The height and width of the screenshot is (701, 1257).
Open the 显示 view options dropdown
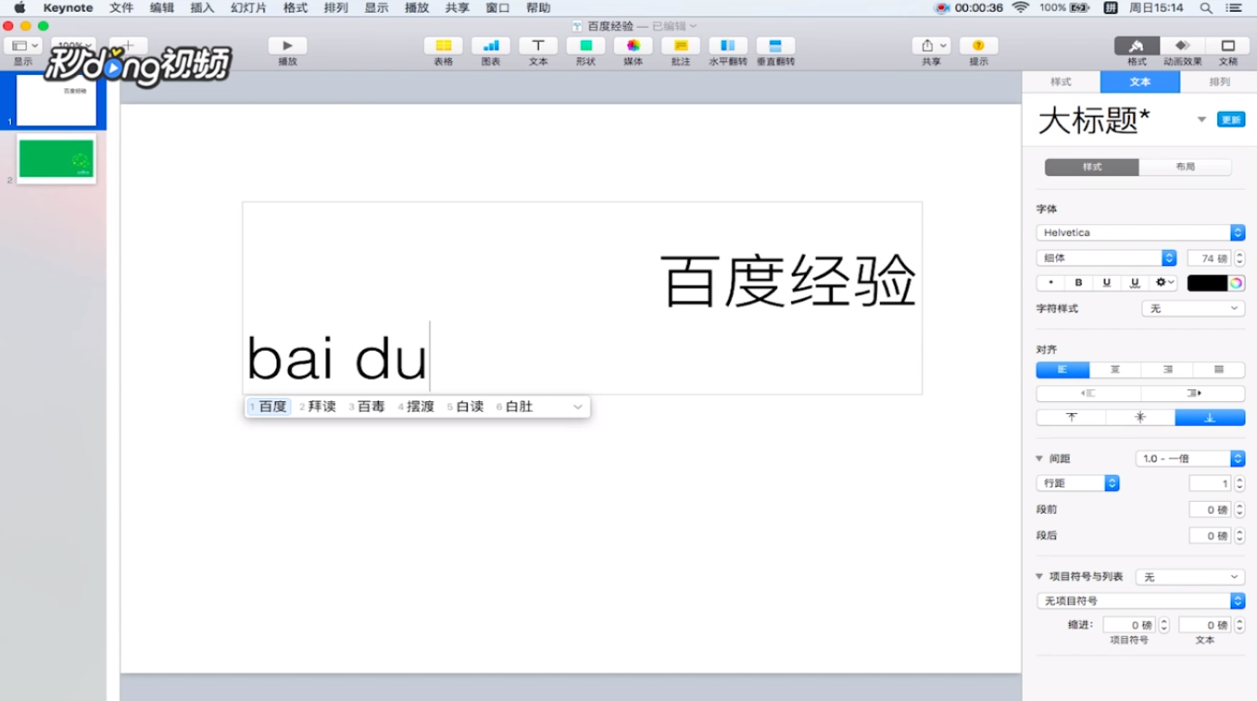tap(24, 45)
